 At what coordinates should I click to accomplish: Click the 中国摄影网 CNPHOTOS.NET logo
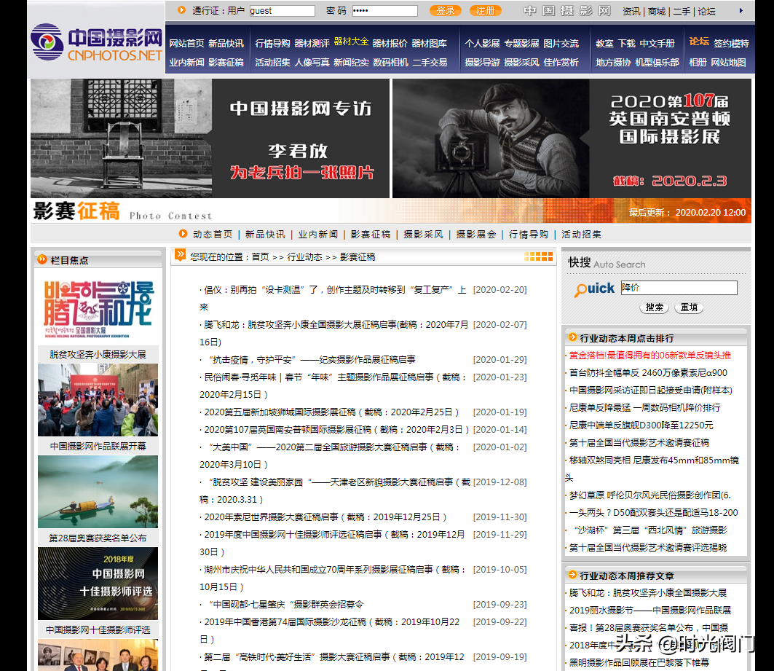97,42
